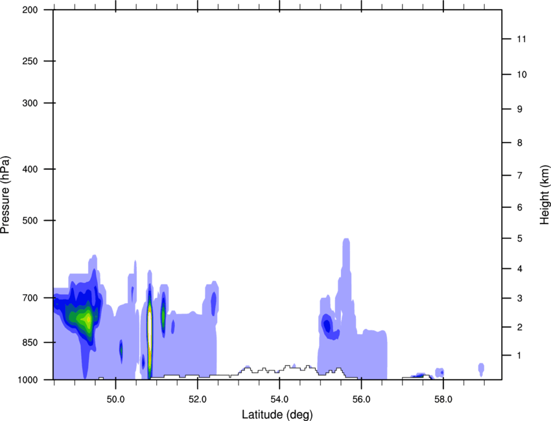This screenshot has width=551, height=421.
Task: Click latitude tick label '50.0'
Action: [116, 400]
